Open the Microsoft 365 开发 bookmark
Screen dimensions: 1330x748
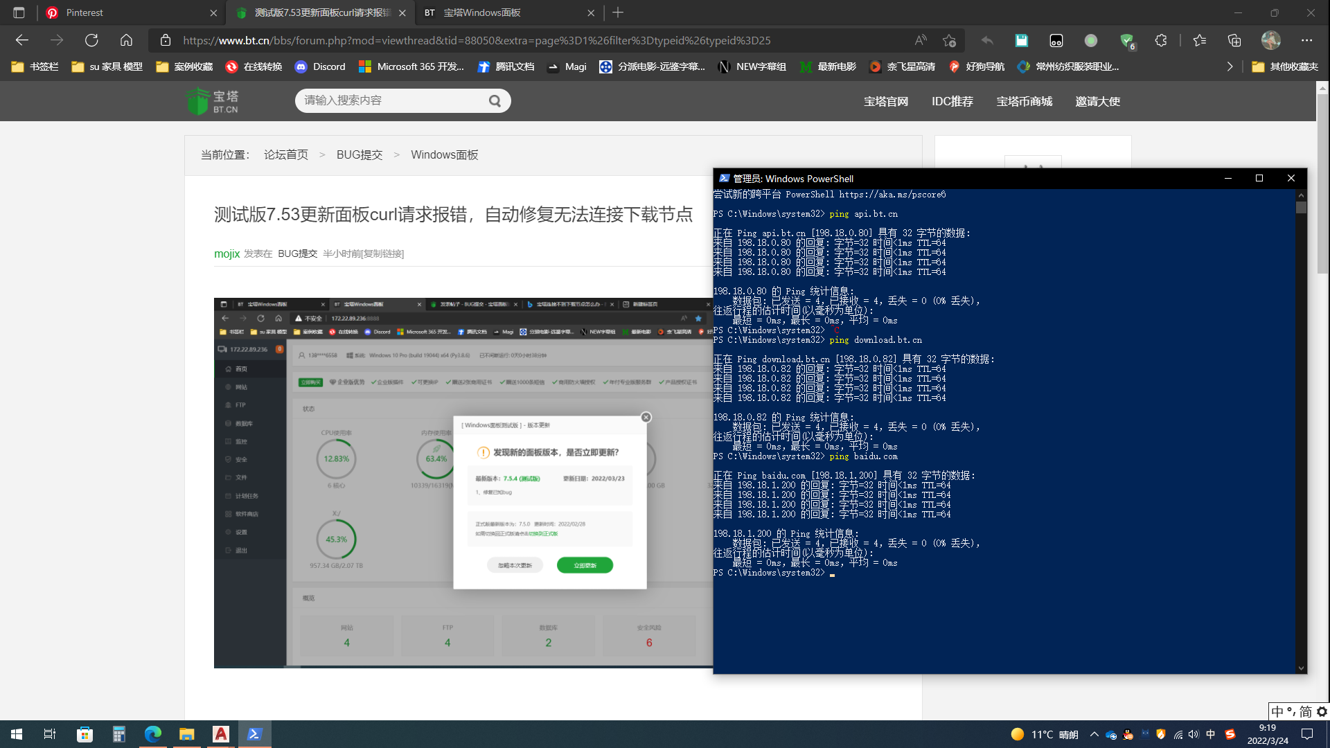pyautogui.click(x=411, y=66)
